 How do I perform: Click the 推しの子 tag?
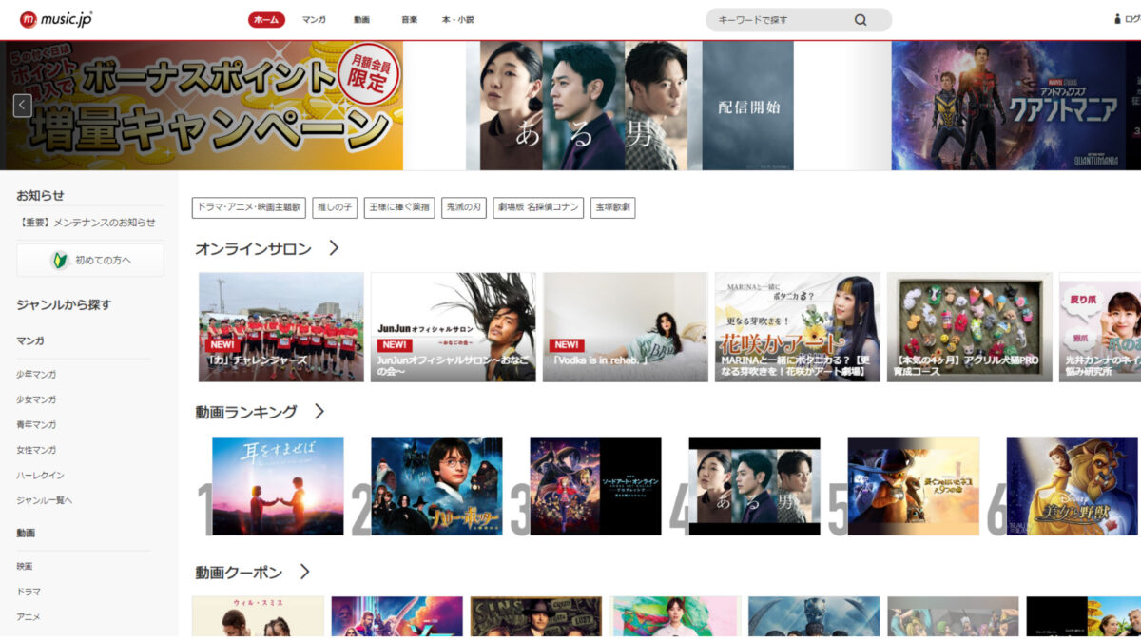tap(335, 207)
